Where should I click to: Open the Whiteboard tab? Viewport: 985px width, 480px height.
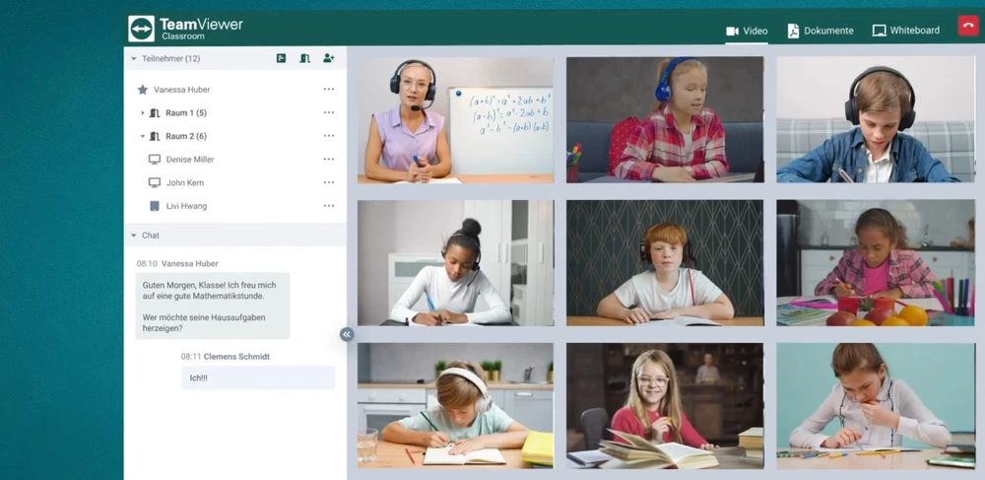click(906, 31)
